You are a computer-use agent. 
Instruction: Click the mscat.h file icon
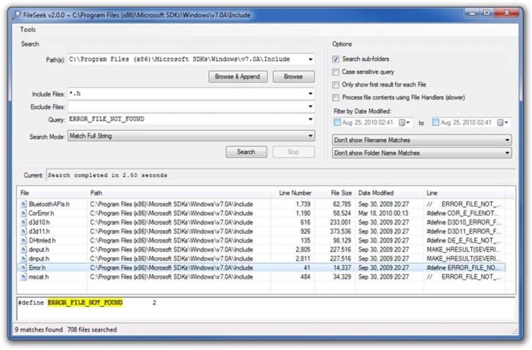pos(24,276)
